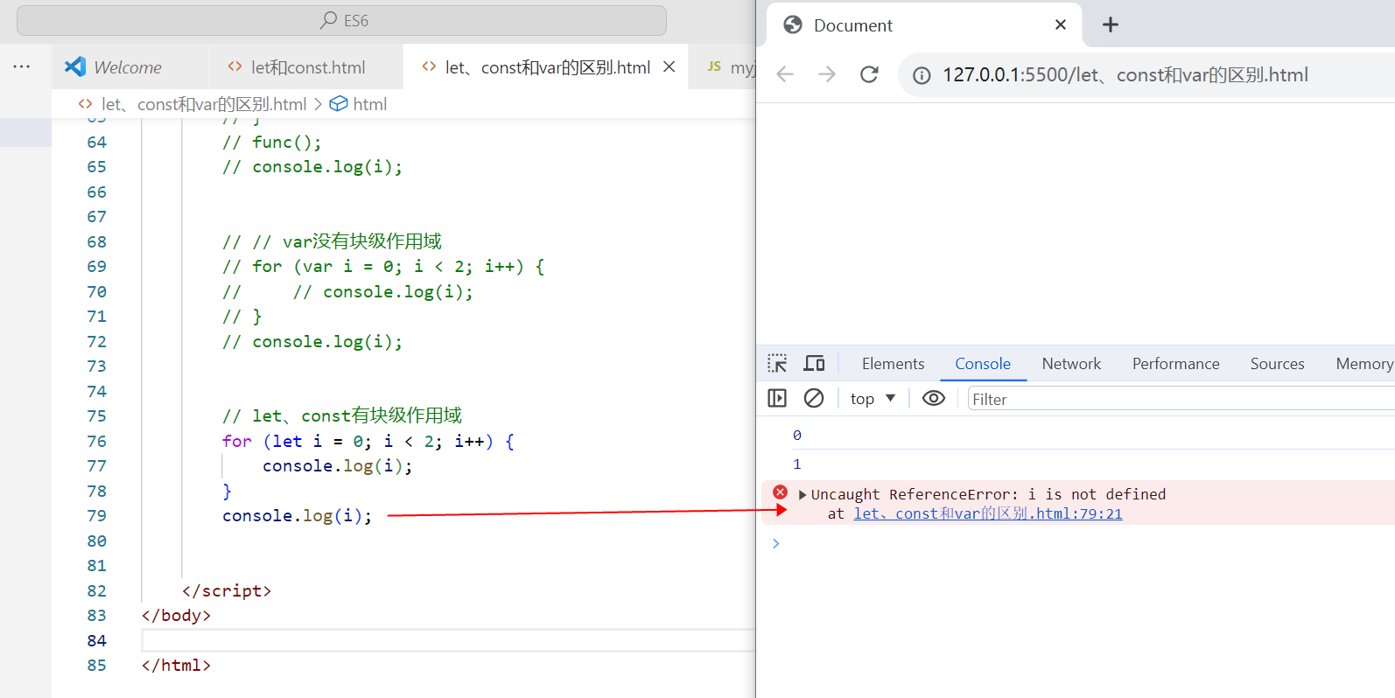Viewport: 1395px width, 698px height.
Task: Click the HTML file icon on let和const.html tab
Action: pos(235,66)
